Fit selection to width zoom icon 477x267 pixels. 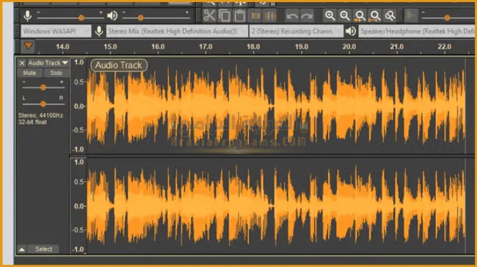pyautogui.click(x=360, y=16)
